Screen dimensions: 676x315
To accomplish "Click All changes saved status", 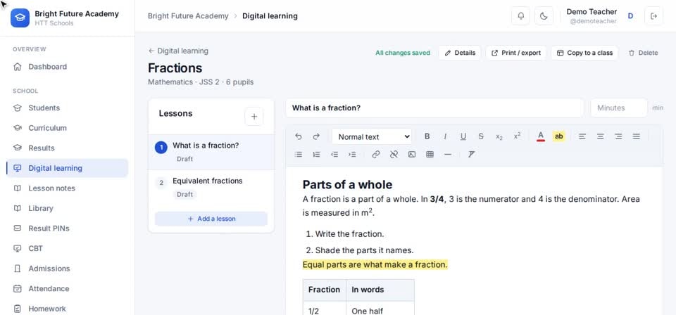I will pos(403,53).
